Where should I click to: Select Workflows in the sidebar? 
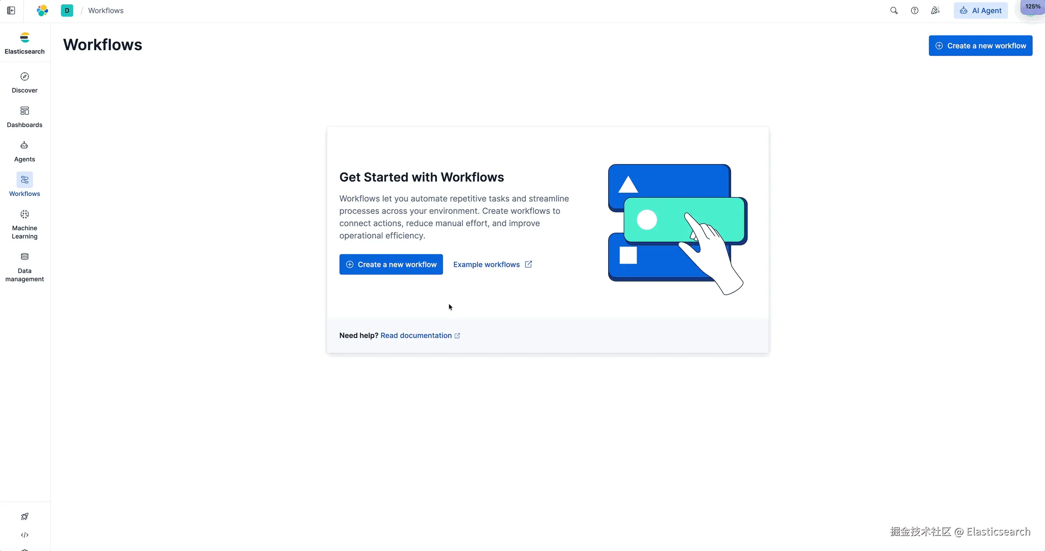(25, 185)
